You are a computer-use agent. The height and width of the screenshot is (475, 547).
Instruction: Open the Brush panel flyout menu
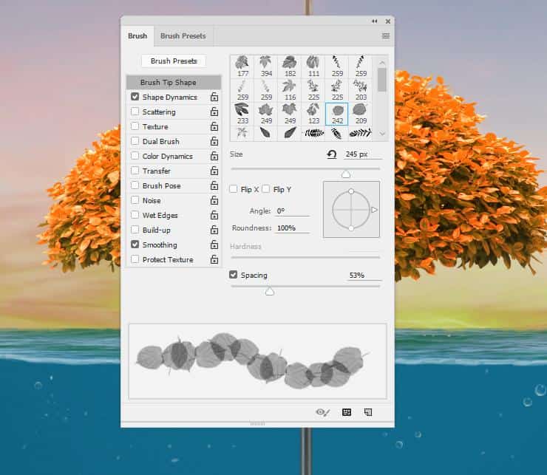386,36
